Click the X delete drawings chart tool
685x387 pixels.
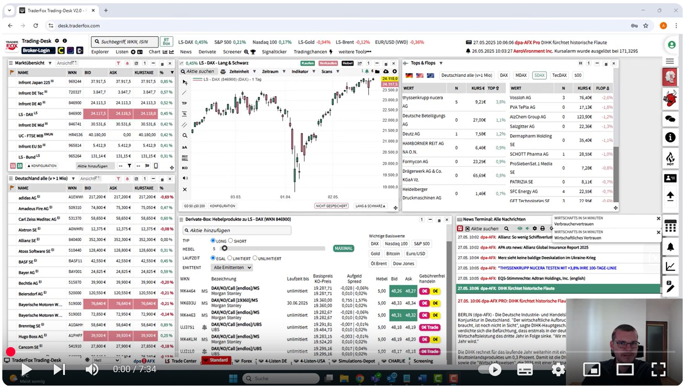pos(185,190)
